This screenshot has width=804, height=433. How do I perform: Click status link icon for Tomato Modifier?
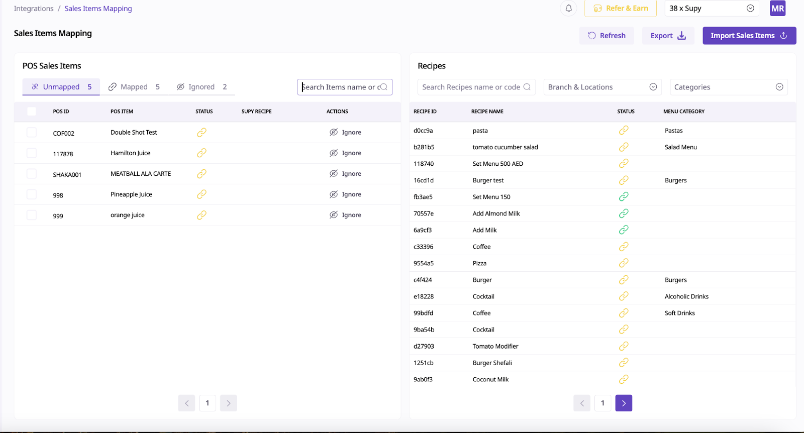coord(624,346)
